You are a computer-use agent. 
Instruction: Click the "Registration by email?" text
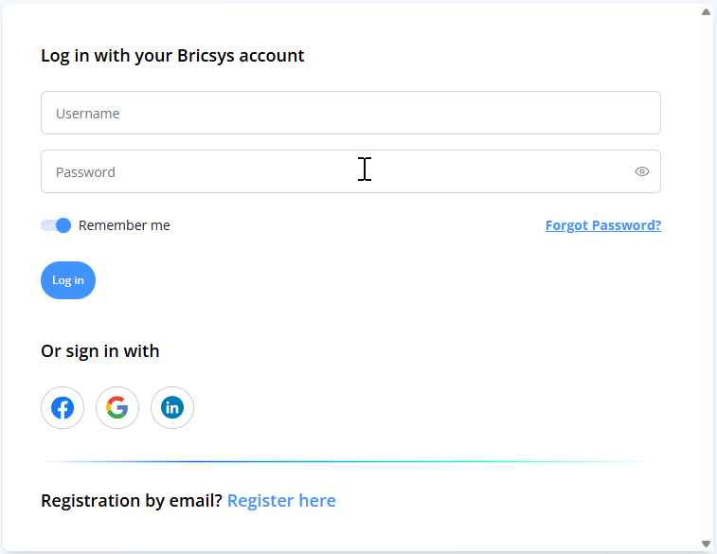coord(132,500)
